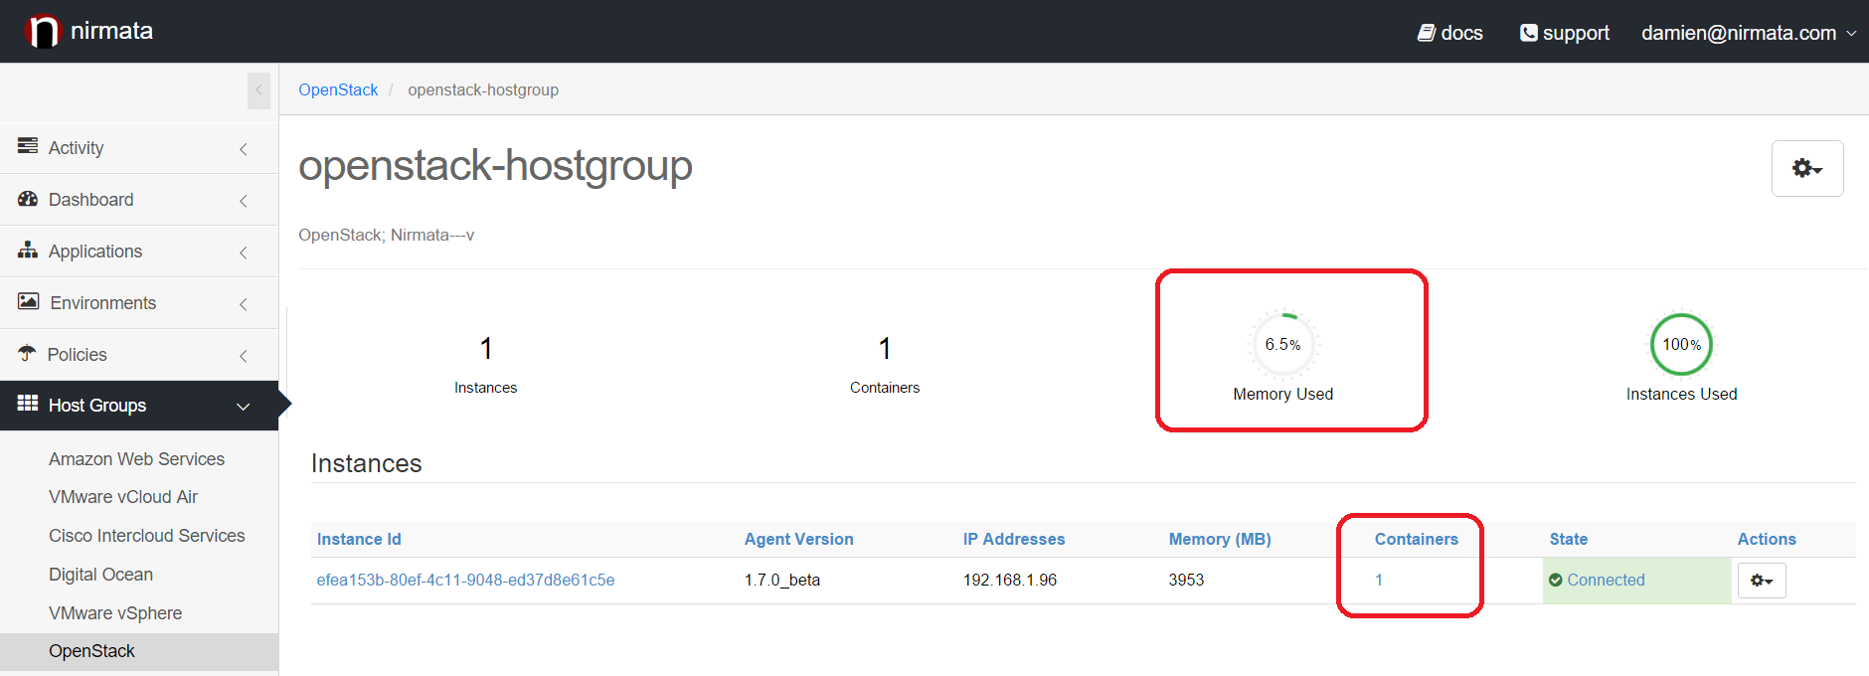Click the 6.5% Memory Used gauge
The image size is (1869, 676).
point(1282,345)
